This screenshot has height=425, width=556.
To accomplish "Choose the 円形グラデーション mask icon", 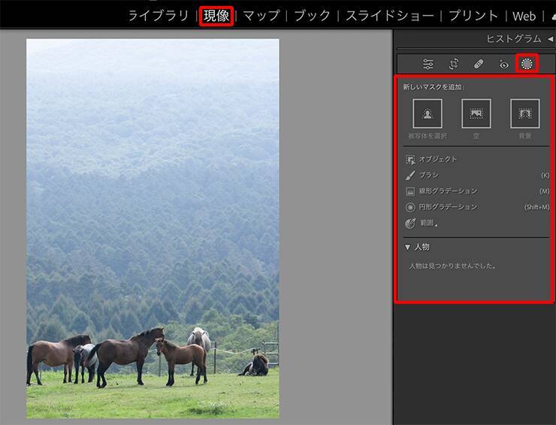I will point(410,208).
